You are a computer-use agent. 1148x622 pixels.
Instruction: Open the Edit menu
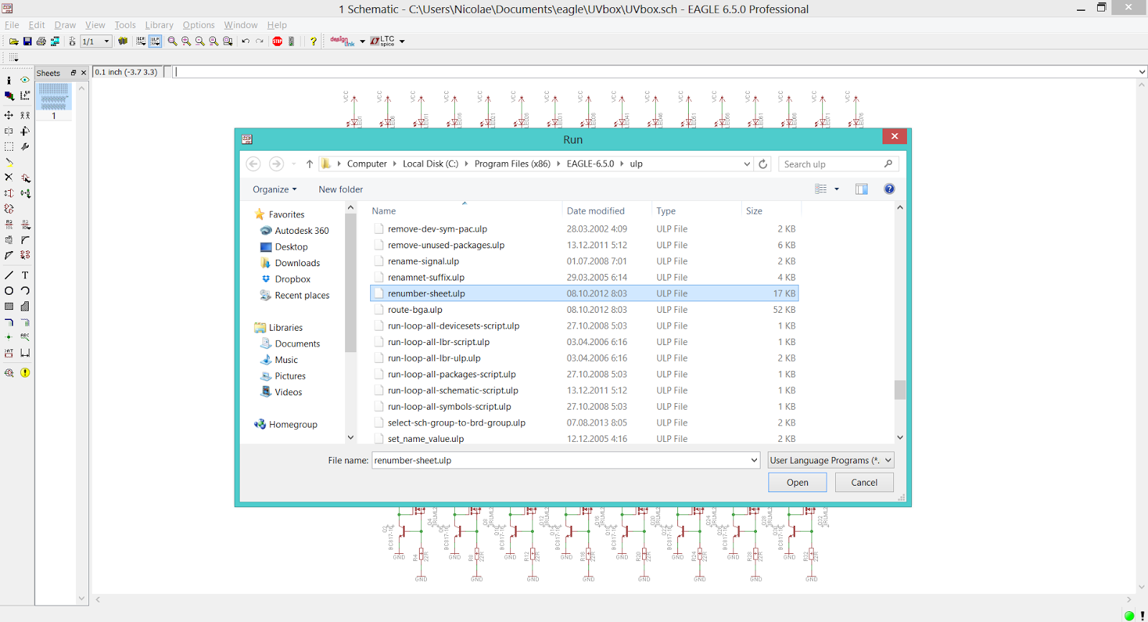coord(37,25)
